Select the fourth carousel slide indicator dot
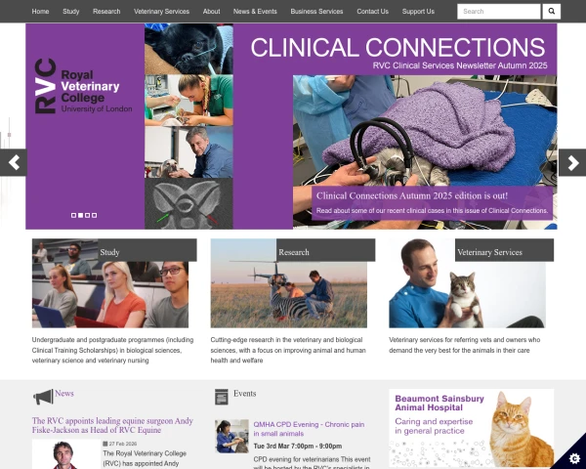 point(94,215)
